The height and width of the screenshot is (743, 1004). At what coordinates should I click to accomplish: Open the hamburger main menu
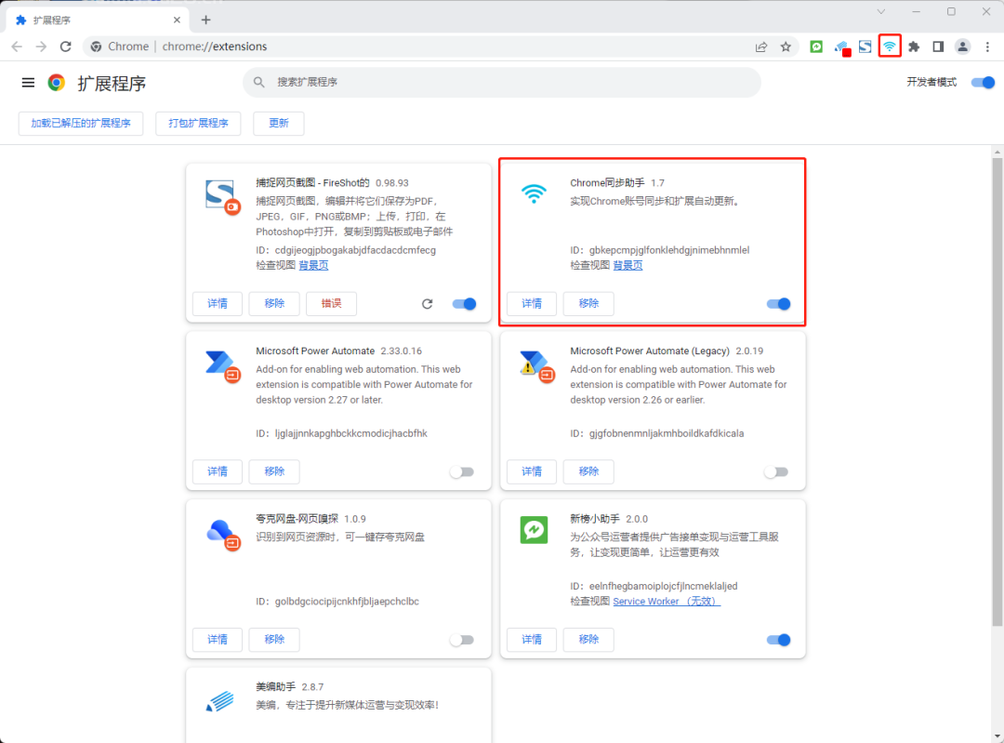pos(28,83)
